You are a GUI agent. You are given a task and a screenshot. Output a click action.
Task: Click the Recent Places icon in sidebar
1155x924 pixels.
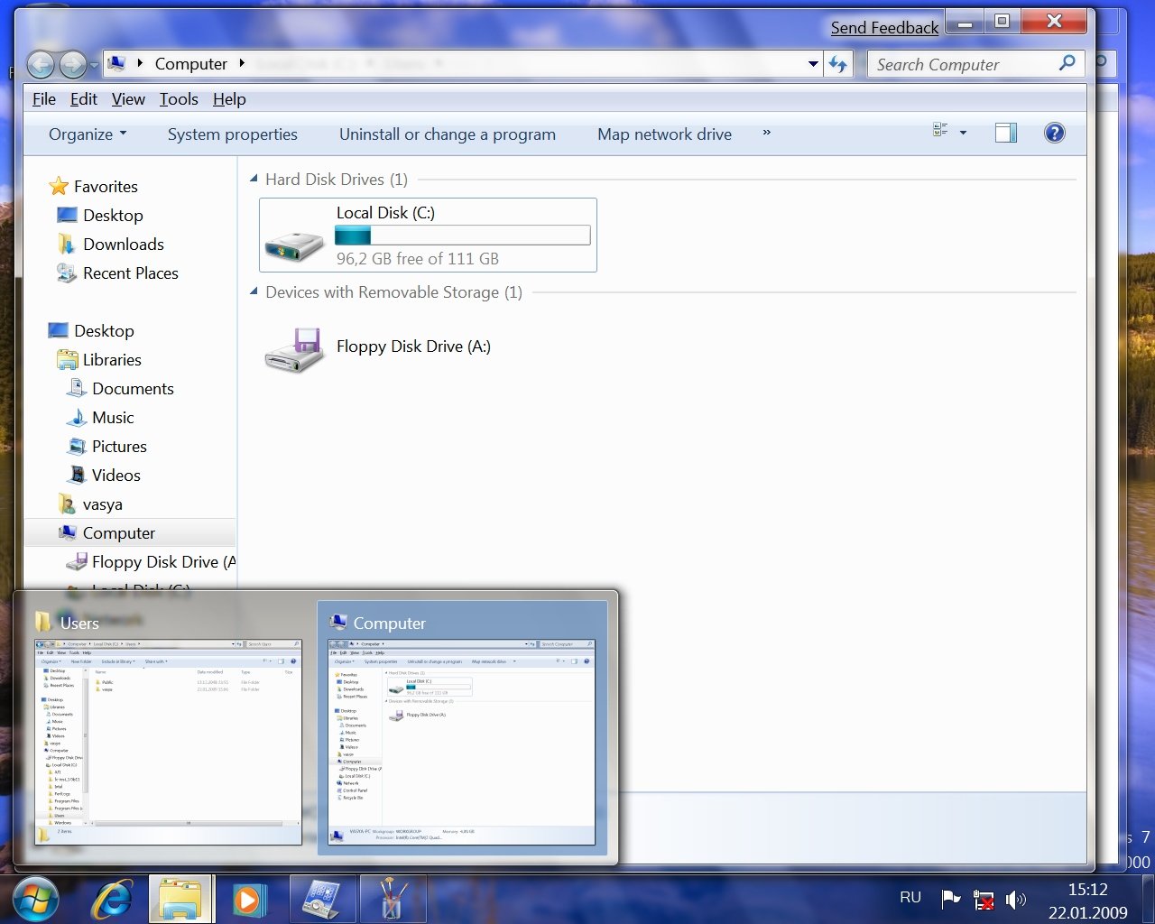(x=67, y=273)
